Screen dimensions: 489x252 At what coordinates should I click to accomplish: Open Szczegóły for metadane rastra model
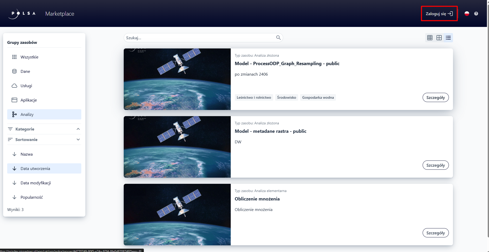click(435, 165)
